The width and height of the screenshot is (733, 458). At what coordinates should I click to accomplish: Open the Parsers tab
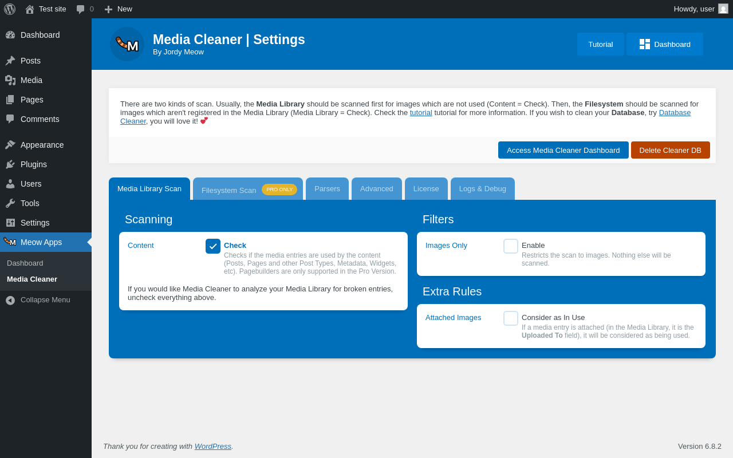pyautogui.click(x=327, y=189)
